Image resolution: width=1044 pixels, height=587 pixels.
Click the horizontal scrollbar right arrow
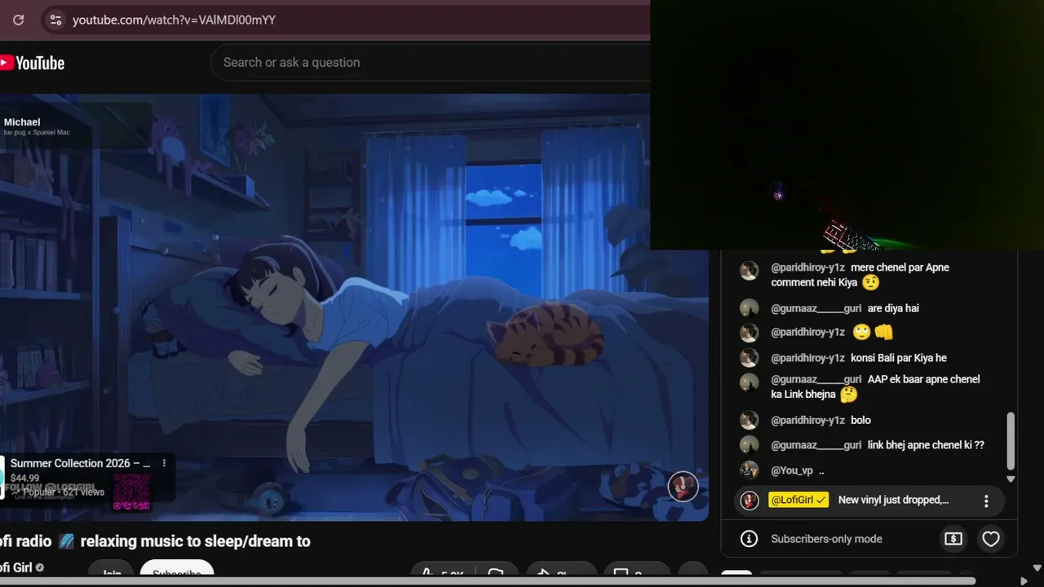1024,581
